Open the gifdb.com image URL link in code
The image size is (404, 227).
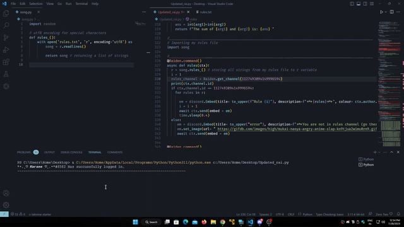click(297, 129)
